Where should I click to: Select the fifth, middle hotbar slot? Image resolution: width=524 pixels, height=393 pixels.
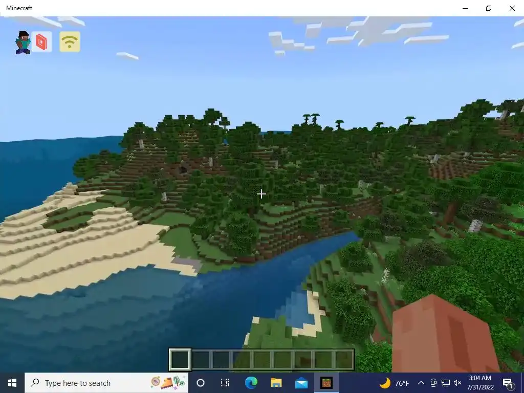pyautogui.click(x=261, y=360)
